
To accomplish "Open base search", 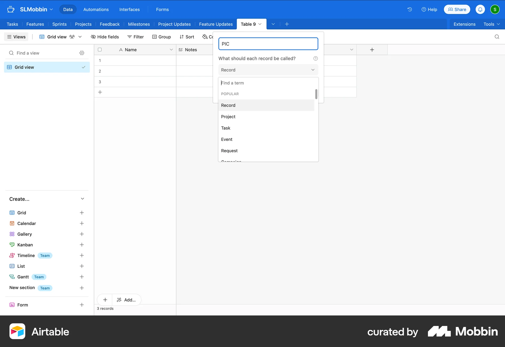I will tap(497, 37).
